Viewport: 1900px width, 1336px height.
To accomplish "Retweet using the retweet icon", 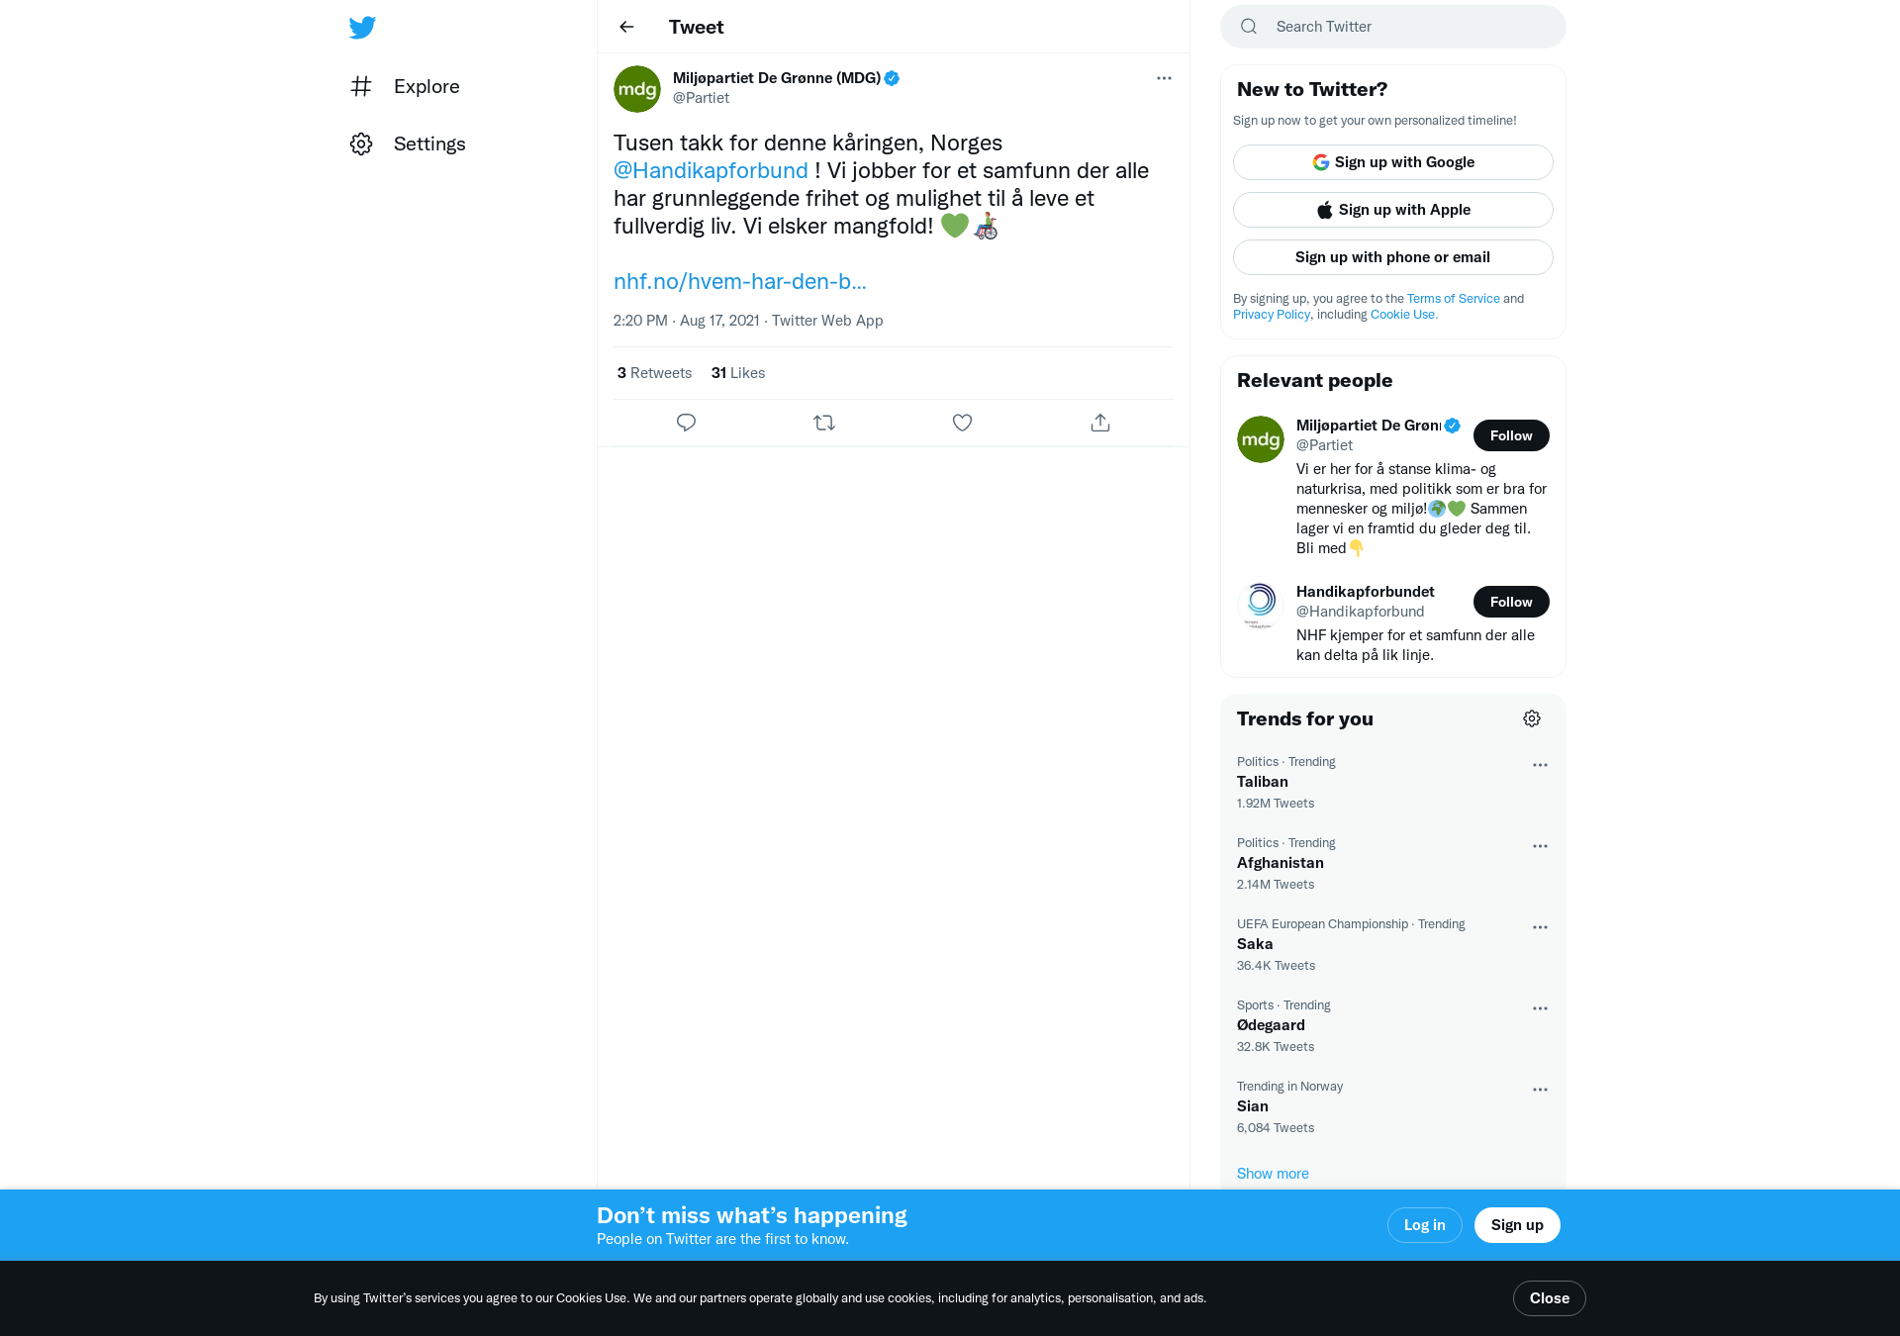I will 824,423.
